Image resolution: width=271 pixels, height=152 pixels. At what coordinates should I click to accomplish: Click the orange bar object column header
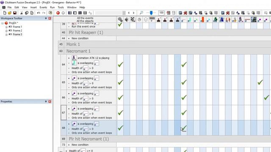[x=202, y=19]
